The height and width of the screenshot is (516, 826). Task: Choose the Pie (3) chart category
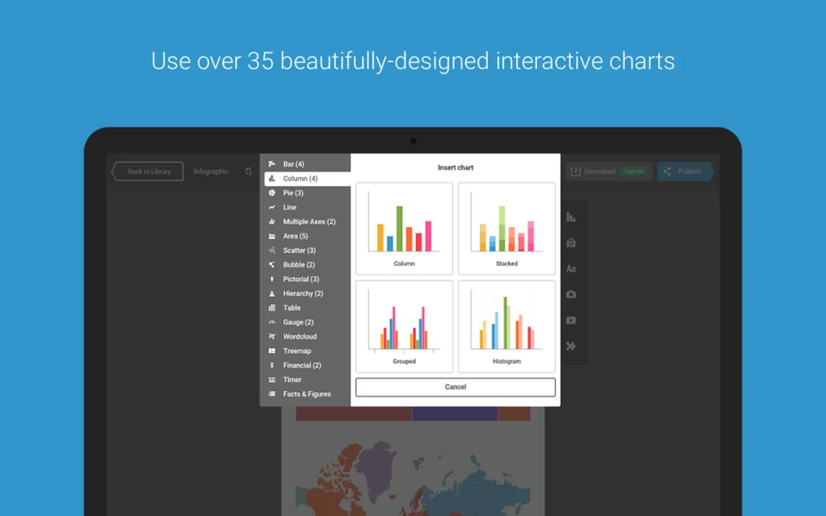[x=305, y=193]
